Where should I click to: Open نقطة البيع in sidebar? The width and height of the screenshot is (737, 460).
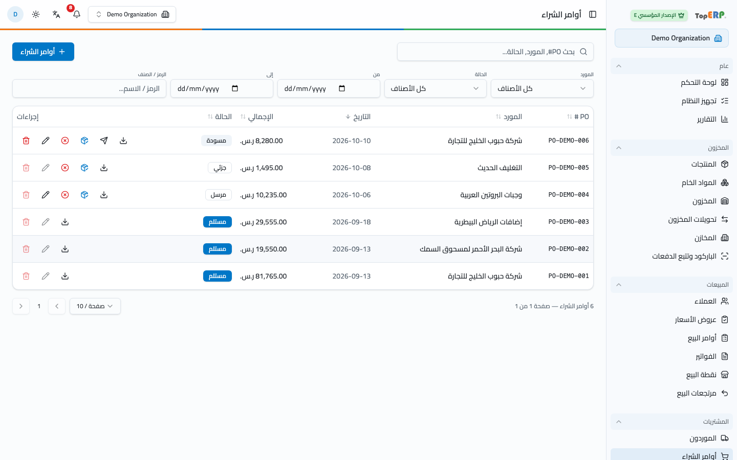[671, 375]
